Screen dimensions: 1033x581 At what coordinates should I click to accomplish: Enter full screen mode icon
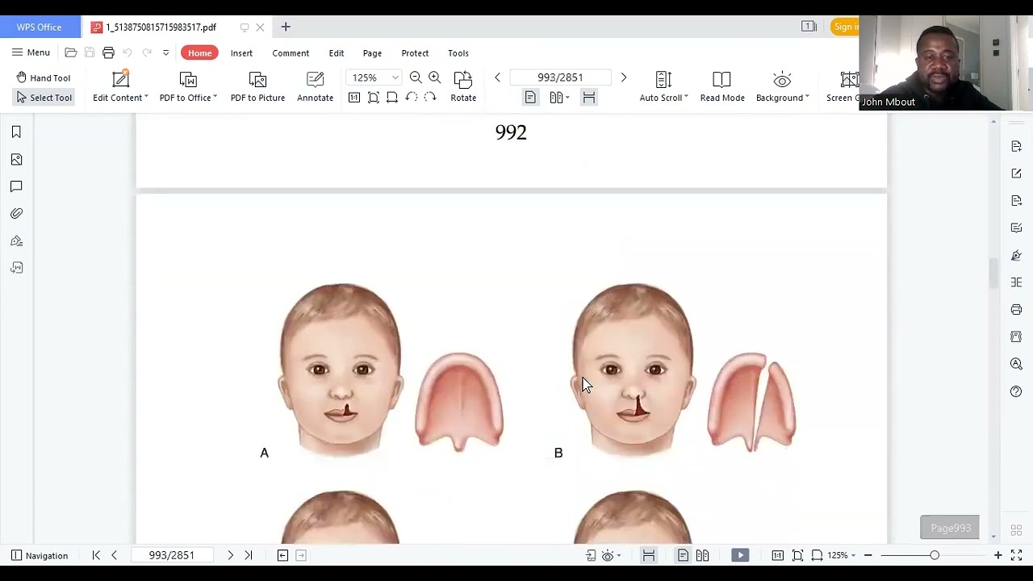pyautogui.click(x=1016, y=555)
